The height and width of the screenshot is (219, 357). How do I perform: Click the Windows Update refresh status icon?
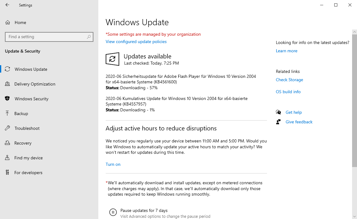coord(112,59)
